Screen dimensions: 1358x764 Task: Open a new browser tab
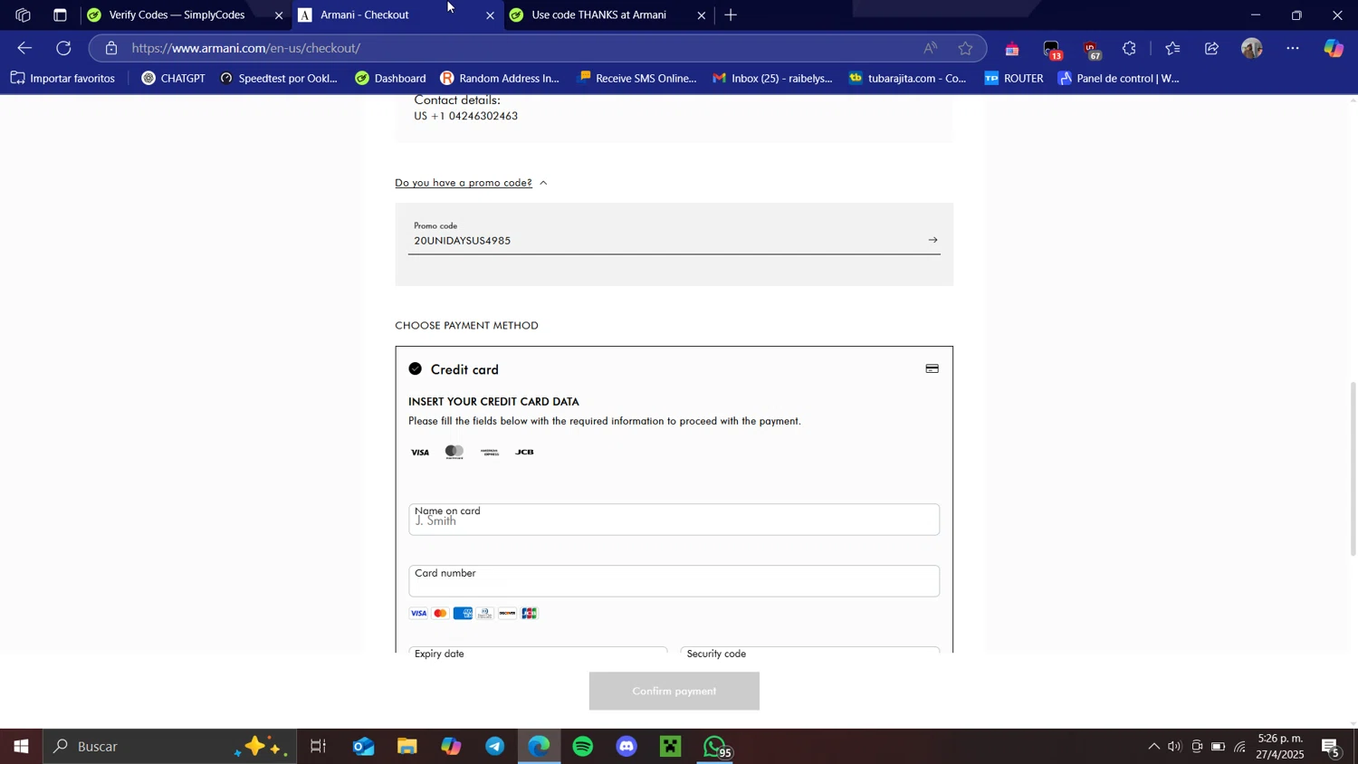click(x=732, y=15)
